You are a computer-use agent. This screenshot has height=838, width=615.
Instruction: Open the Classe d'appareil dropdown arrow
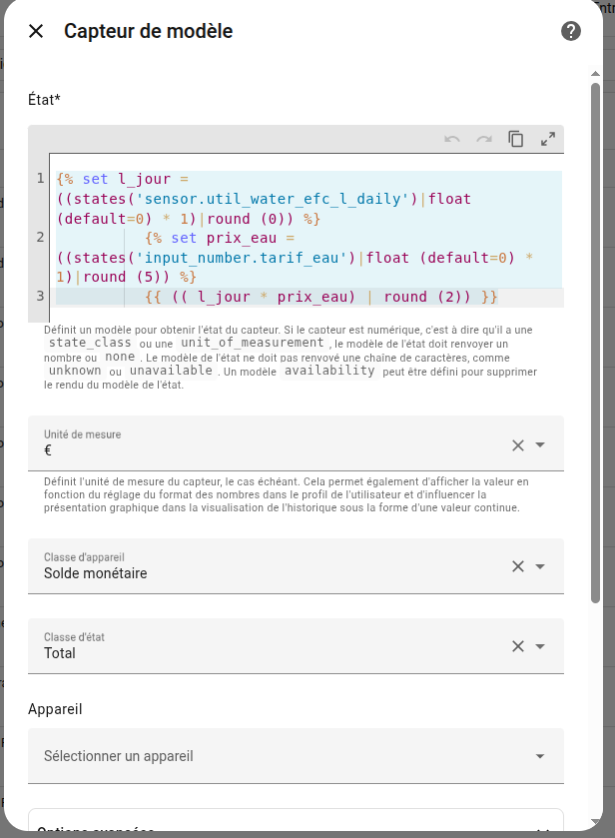click(540, 566)
